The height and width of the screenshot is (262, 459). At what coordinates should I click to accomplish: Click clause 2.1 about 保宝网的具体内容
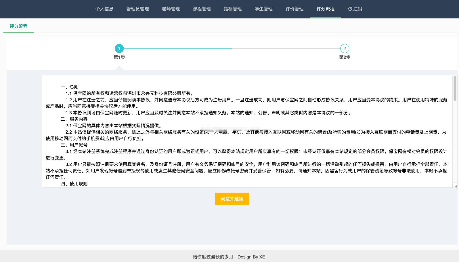(114, 126)
